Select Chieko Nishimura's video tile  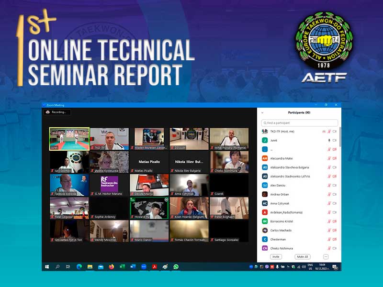pyautogui.click(x=229, y=162)
